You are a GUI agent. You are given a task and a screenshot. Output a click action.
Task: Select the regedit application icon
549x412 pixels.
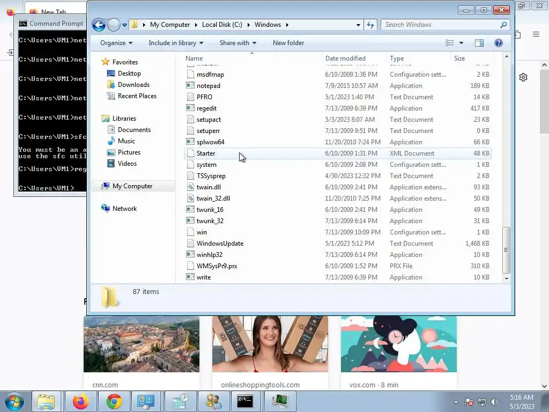190,108
